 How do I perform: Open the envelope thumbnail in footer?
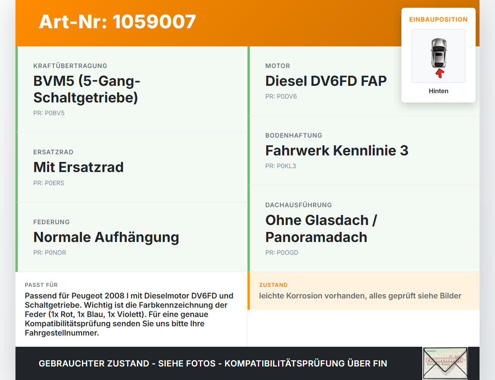pos(445,363)
